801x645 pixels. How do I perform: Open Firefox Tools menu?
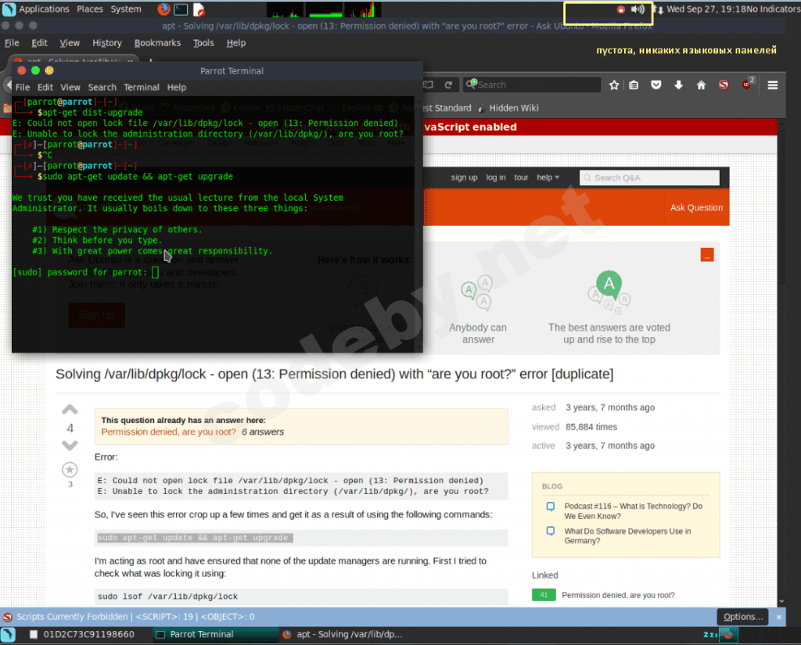click(x=203, y=43)
